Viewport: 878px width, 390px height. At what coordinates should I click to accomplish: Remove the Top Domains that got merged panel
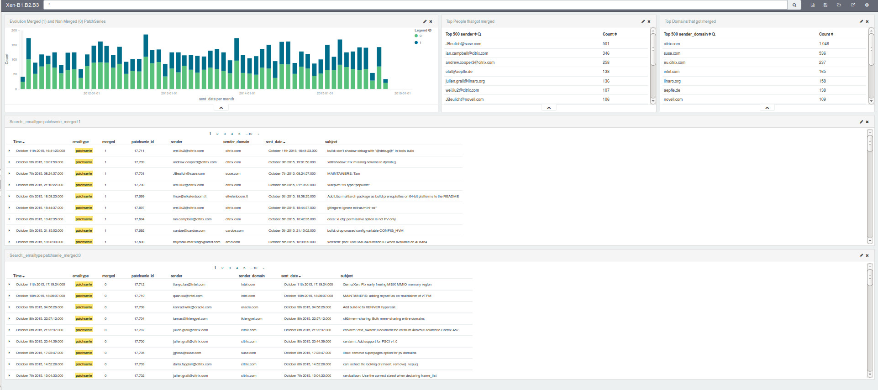867,21
